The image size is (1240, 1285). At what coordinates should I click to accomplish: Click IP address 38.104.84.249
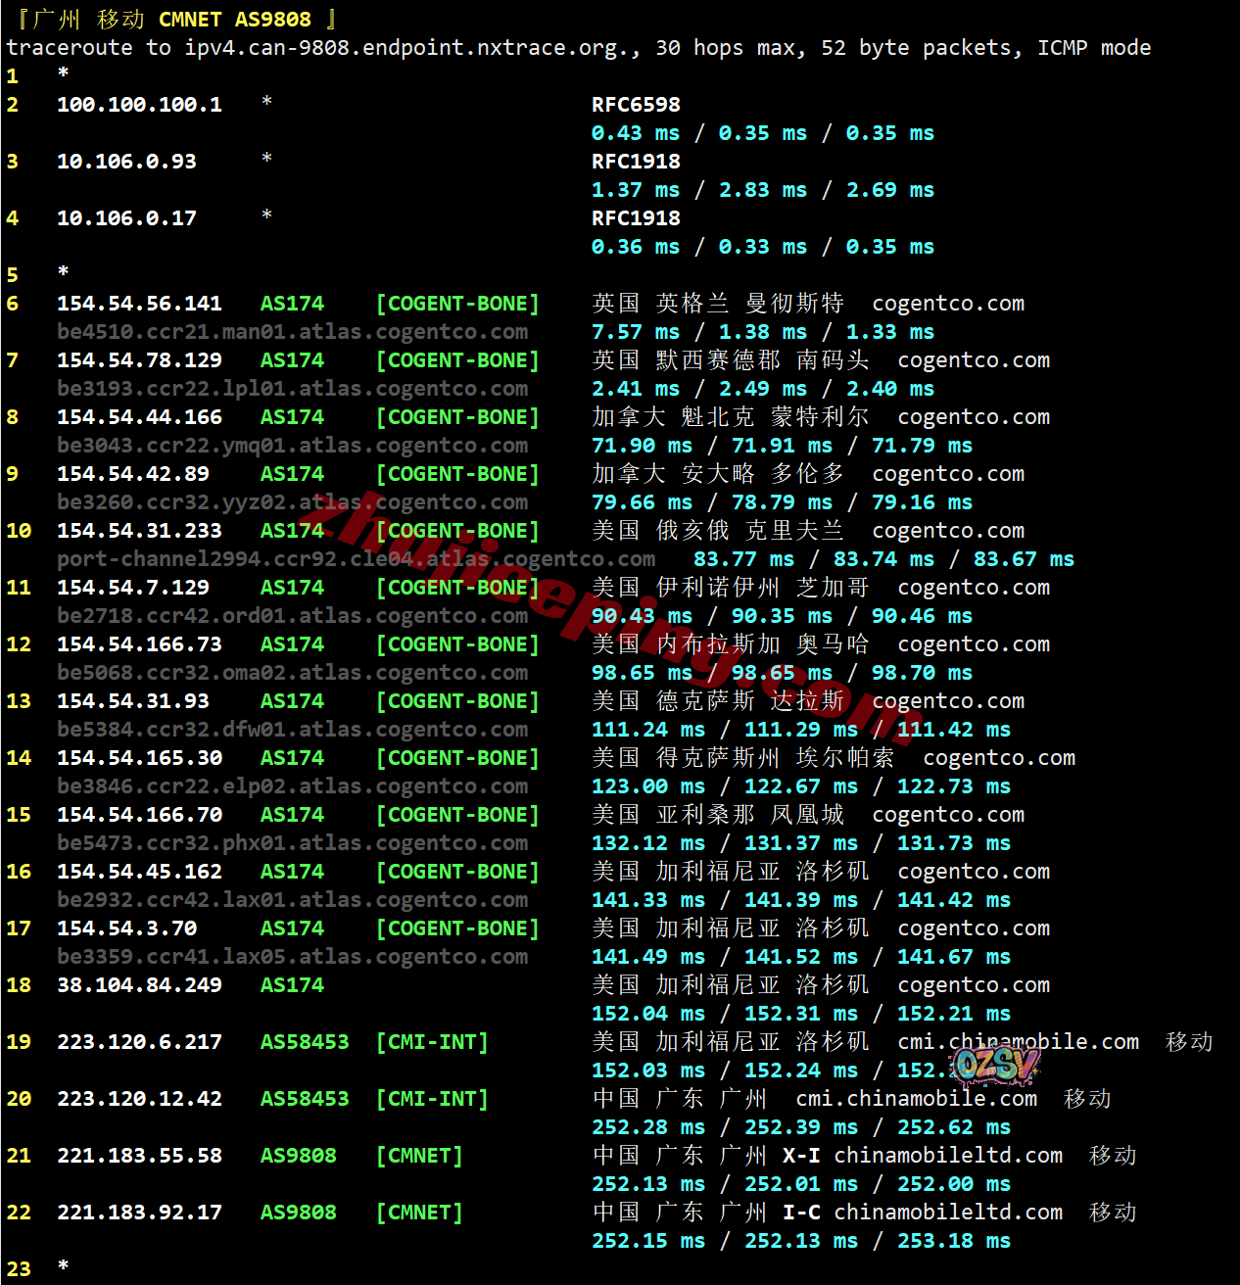coord(139,985)
